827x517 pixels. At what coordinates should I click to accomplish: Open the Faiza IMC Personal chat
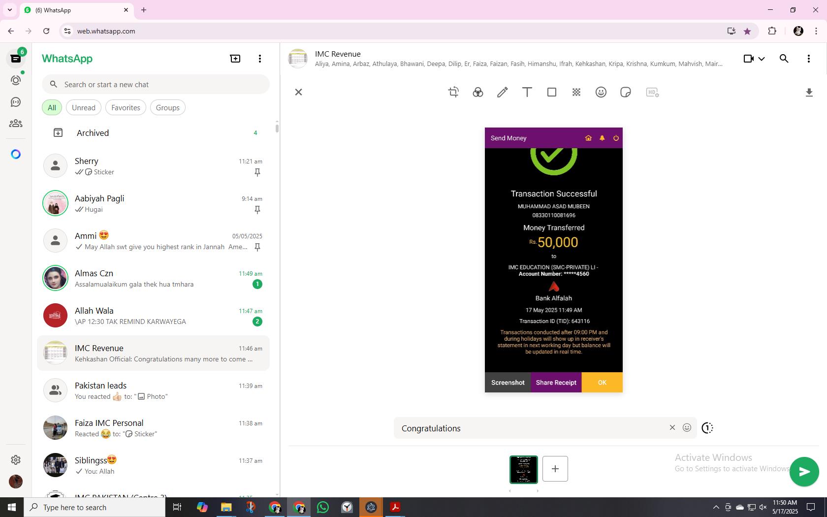click(154, 428)
